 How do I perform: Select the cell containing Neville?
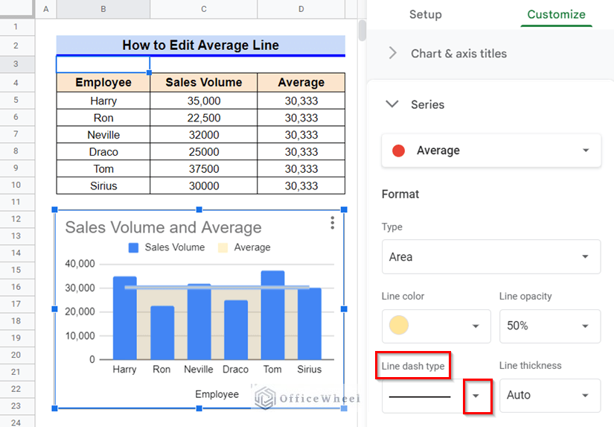pos(103,135)
